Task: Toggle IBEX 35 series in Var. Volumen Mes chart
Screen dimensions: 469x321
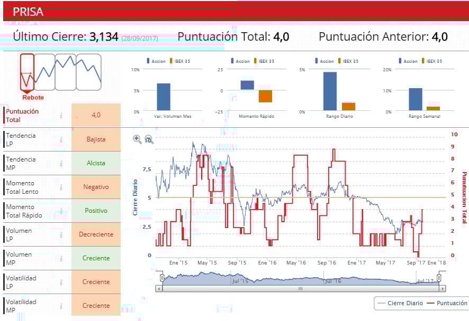Action: point(180,61)
